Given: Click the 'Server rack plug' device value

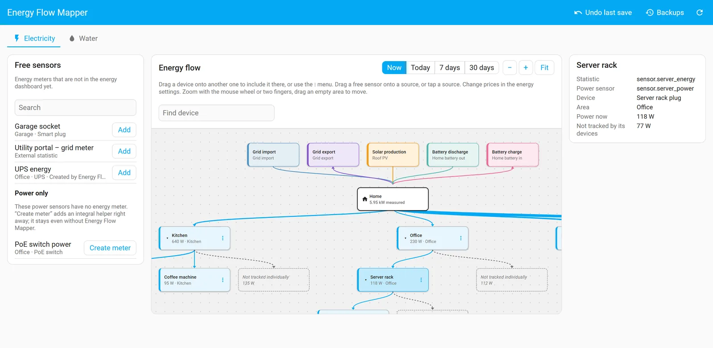Looking at the screenshot, I should tap(659, 98).
